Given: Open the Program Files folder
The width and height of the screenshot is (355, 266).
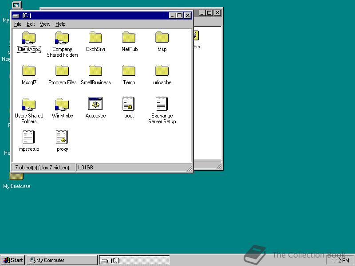Looking at the screenshot, I should (x=62, y=71).
